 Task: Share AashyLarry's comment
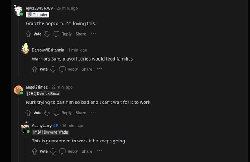pos(87,151)
